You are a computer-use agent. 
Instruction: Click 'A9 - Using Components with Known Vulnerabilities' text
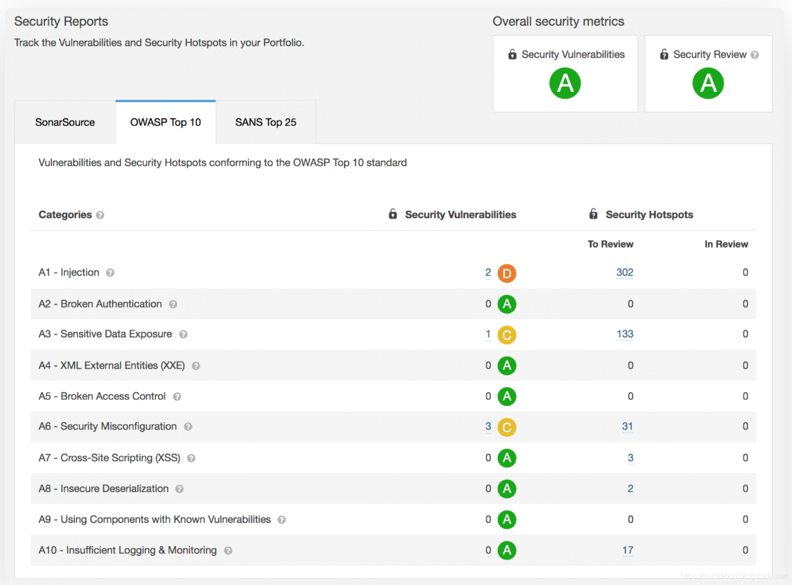pyautogui.click(x=155, y=520)
